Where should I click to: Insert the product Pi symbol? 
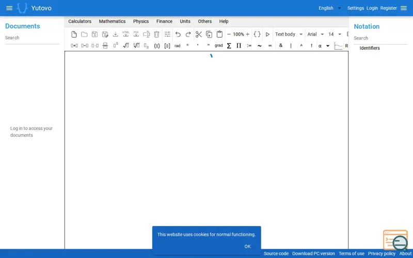pos(239,46)
